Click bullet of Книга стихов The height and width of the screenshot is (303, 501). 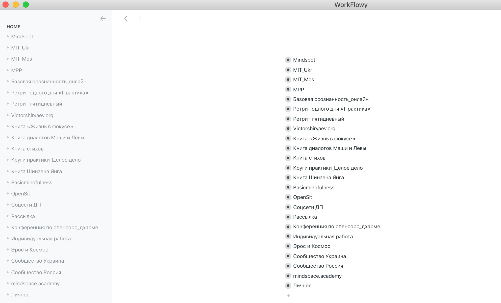tap(288, 158)
